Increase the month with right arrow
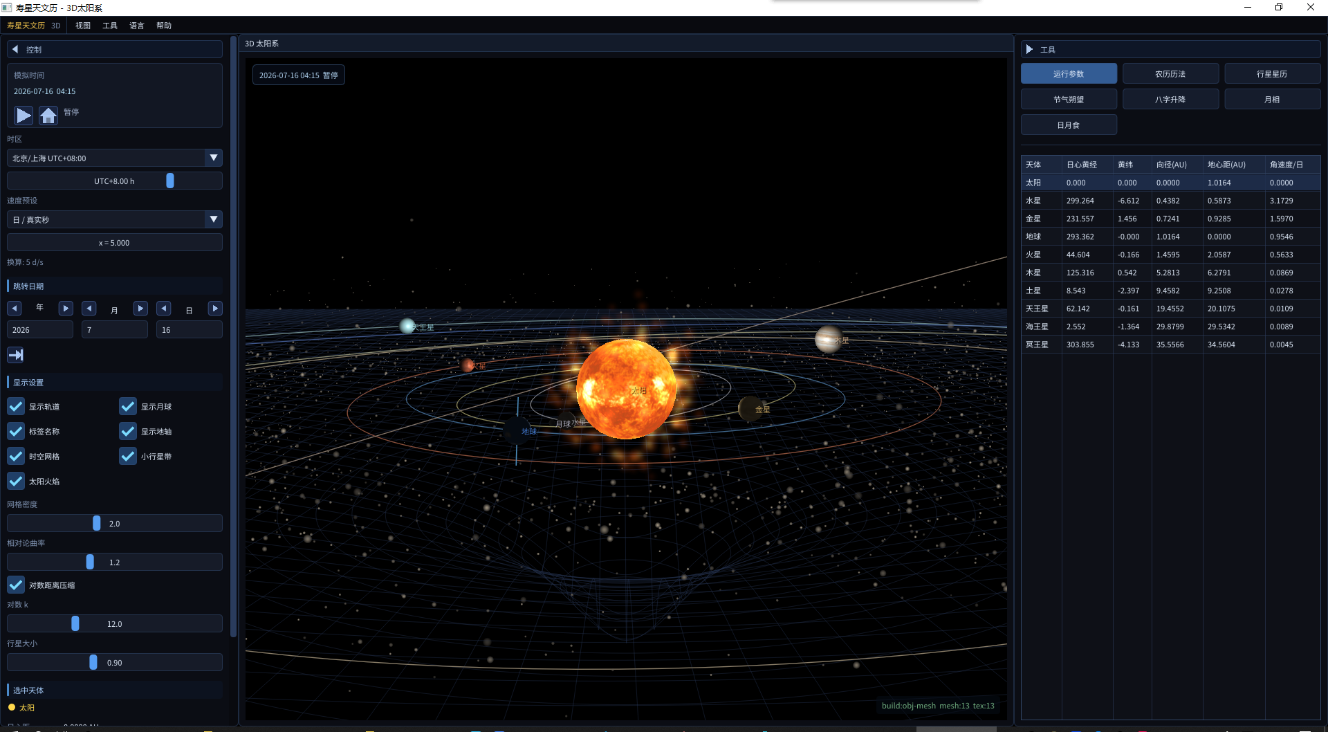Viewport: 1328px width, 732px height. tap(140, 309)
